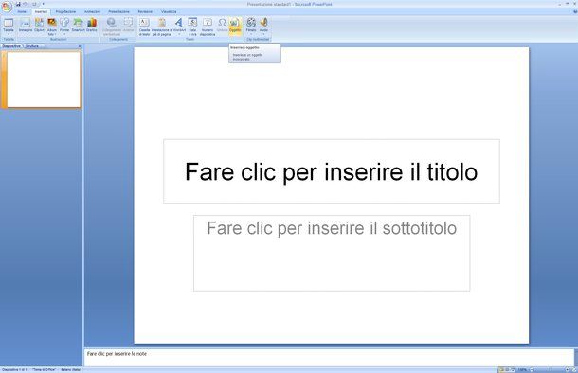Start Slide Show view from status bar

(x=513, y=369)
